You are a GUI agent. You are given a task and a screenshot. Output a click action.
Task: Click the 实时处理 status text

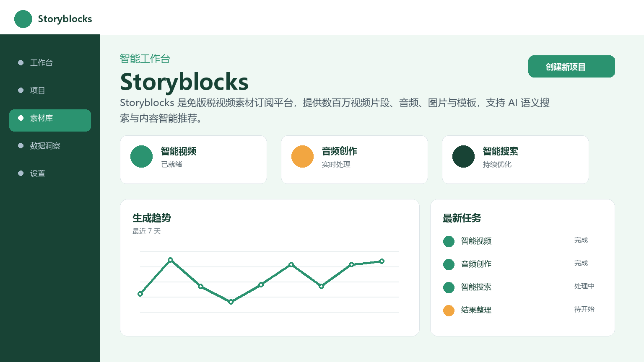pyautogui.click(x=336, y=164)
